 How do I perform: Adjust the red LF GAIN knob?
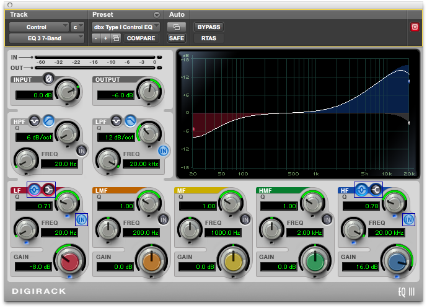click(x=69, y=261)
